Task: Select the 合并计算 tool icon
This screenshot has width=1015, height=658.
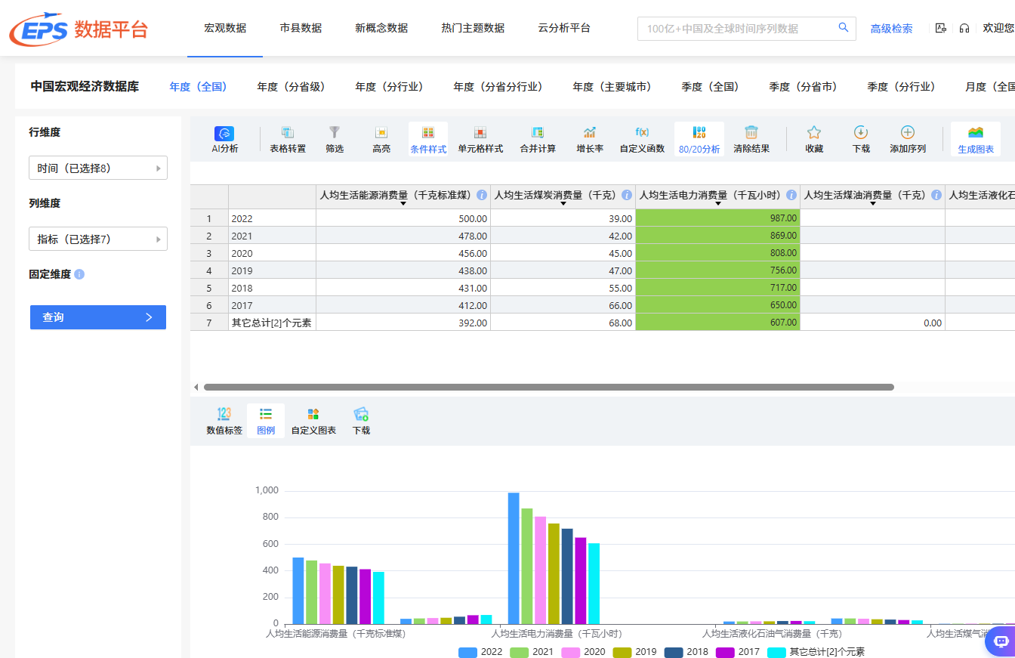Action: click(538, 141)
